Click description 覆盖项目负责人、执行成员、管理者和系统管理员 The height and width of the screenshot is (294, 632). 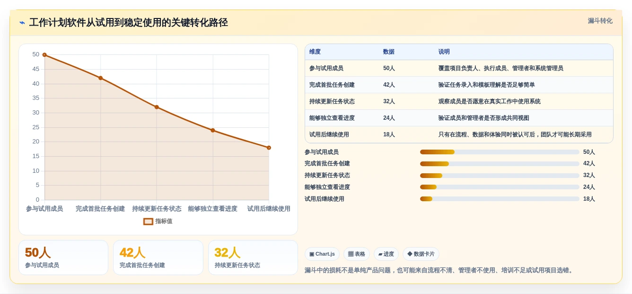pos(501,68)
